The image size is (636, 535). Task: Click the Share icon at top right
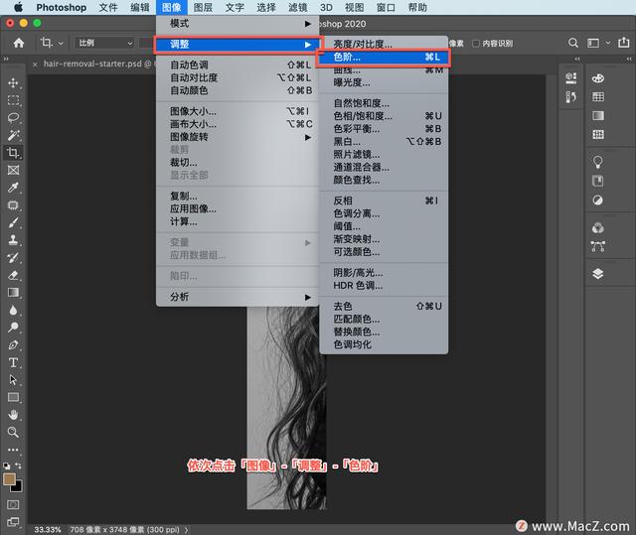[624, 42]
